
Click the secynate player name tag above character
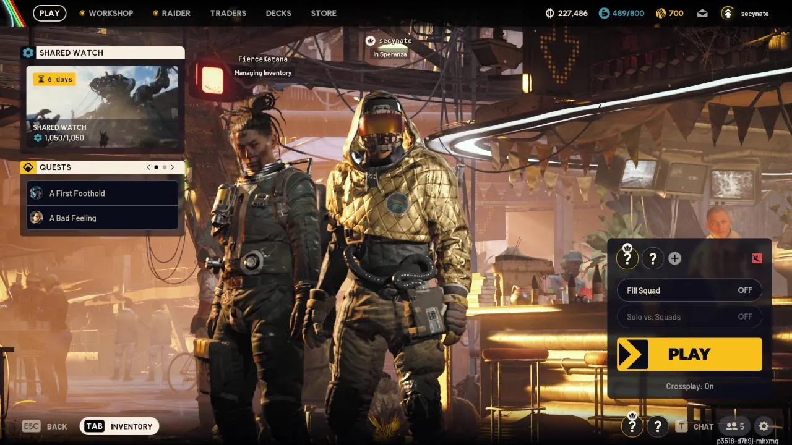coord(395,41)
